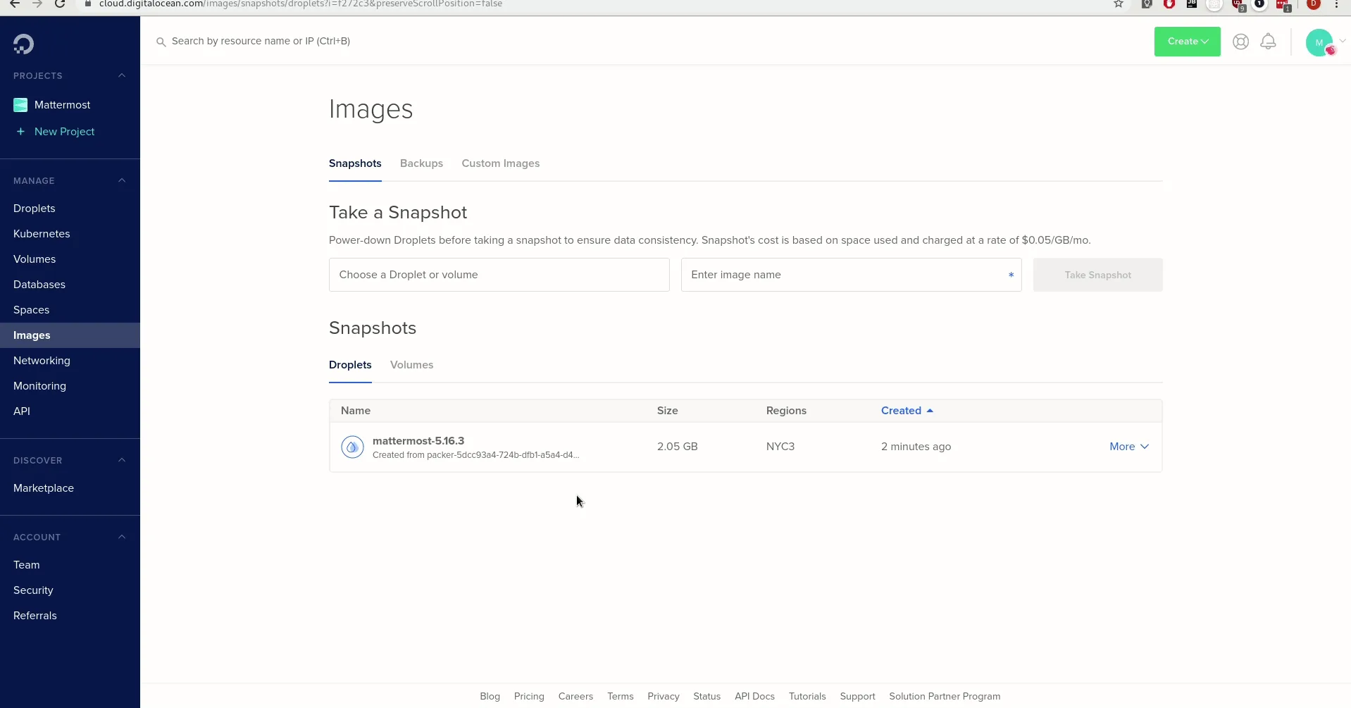The height and width of the screenshot is (708, 1351).
Task: Collapse the Discover section chevron
Action: pos(122,460)
